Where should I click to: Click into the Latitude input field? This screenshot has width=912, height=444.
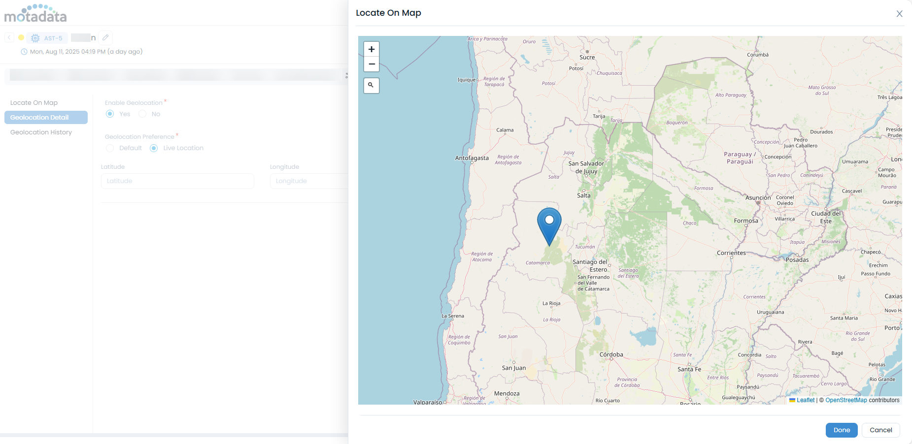[x=177, y=181]
